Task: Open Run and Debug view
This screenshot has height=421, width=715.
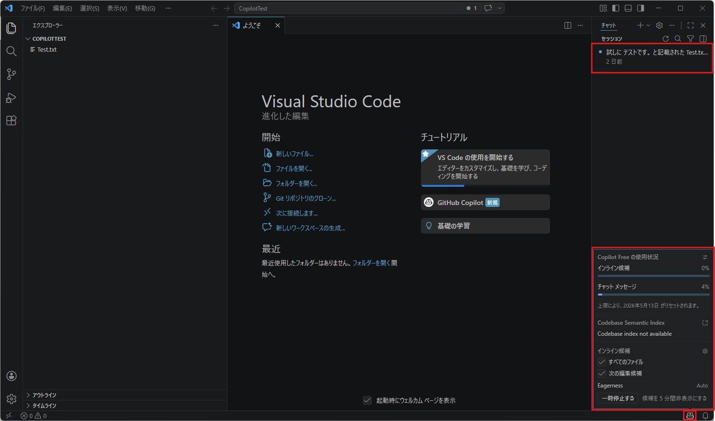Action: coord(12,98)
